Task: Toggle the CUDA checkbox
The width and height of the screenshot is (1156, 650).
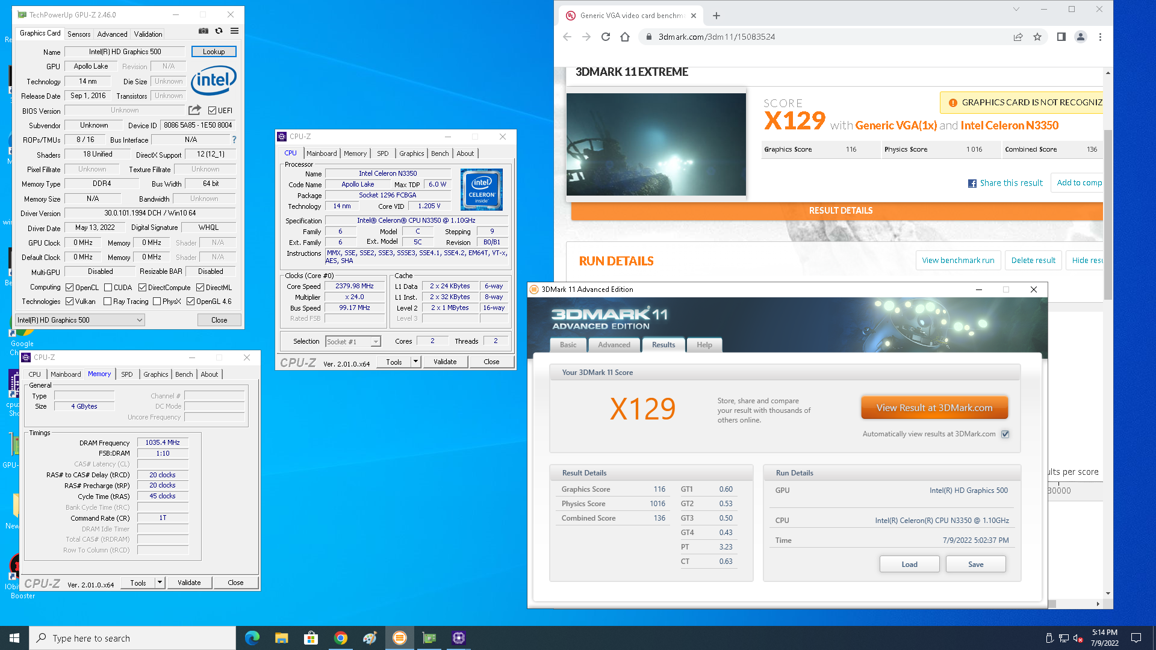Action: click(x=108, y=288)
